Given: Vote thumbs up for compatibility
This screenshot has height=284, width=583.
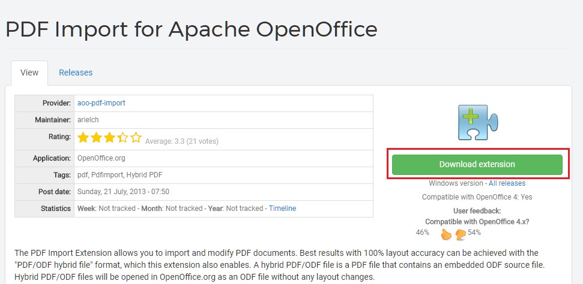Looking at the screenshot, I should coord(446,234).
